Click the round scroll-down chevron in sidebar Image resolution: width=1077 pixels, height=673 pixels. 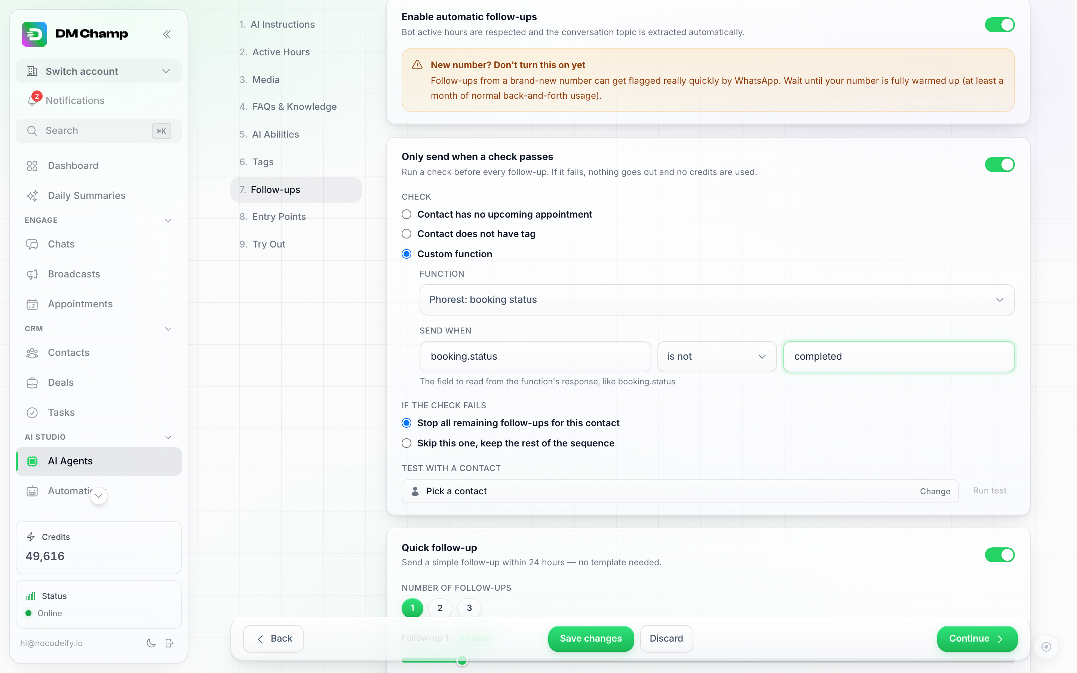point(99,496)
